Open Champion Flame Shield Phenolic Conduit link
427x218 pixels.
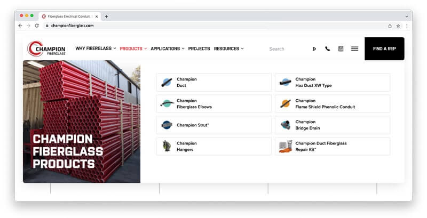[333, 103]
